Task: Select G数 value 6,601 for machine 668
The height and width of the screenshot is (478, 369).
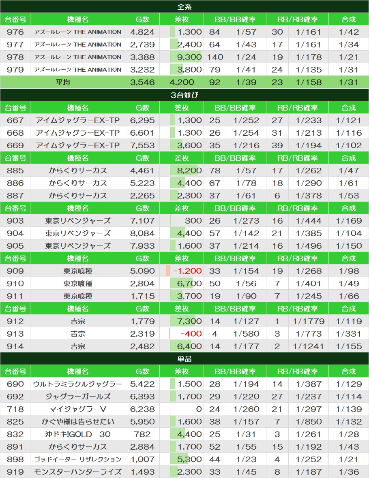Action: click(x=142, y=133)
